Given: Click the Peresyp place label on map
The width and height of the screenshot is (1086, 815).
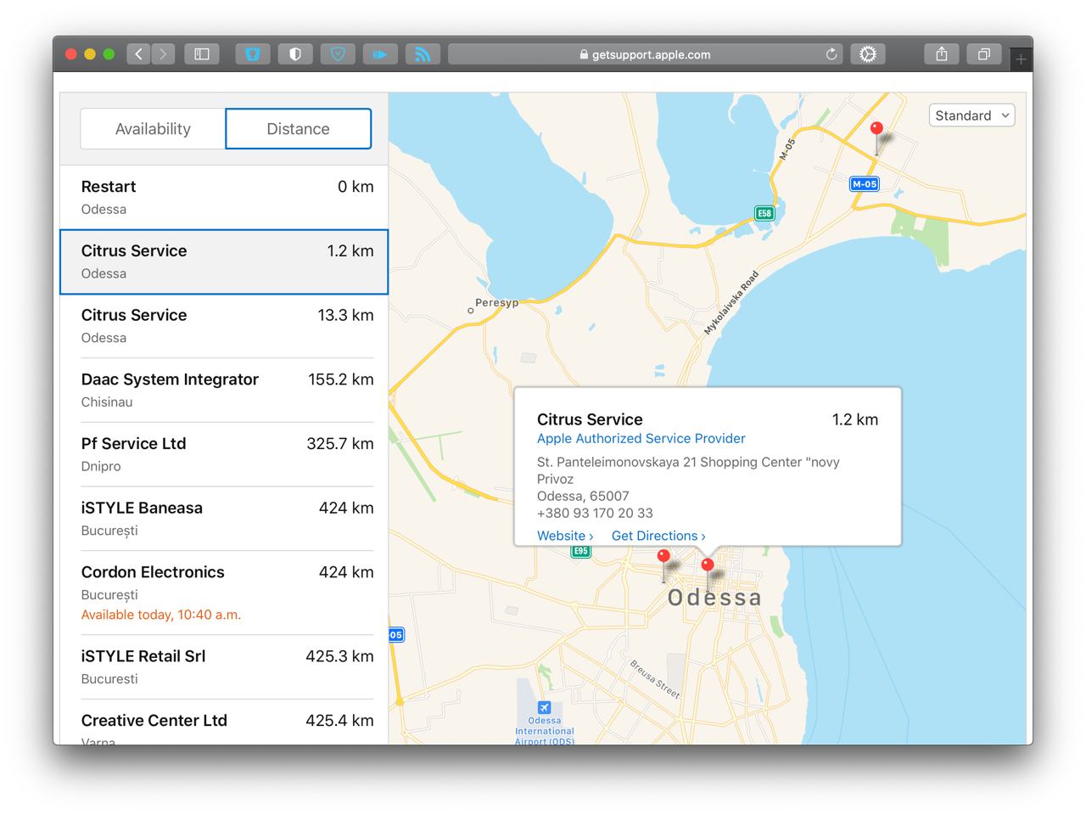Looking at the screenshot, I should point(496,302).
